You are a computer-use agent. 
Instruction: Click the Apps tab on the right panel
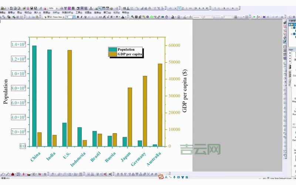click(291, 49)
